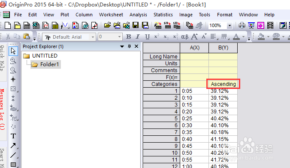290x168 pixels.
Task: Create a new matrix with the yellow grid icon
Action: coord(55,25)
